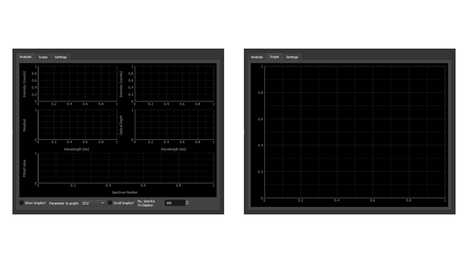
Task: Decrease No. Spectra To Display with down arrow
Action: click(x=187, y=204)
